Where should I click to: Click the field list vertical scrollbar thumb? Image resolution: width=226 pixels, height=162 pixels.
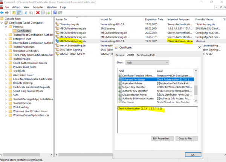pyautogui.click(x=195, y=90)
